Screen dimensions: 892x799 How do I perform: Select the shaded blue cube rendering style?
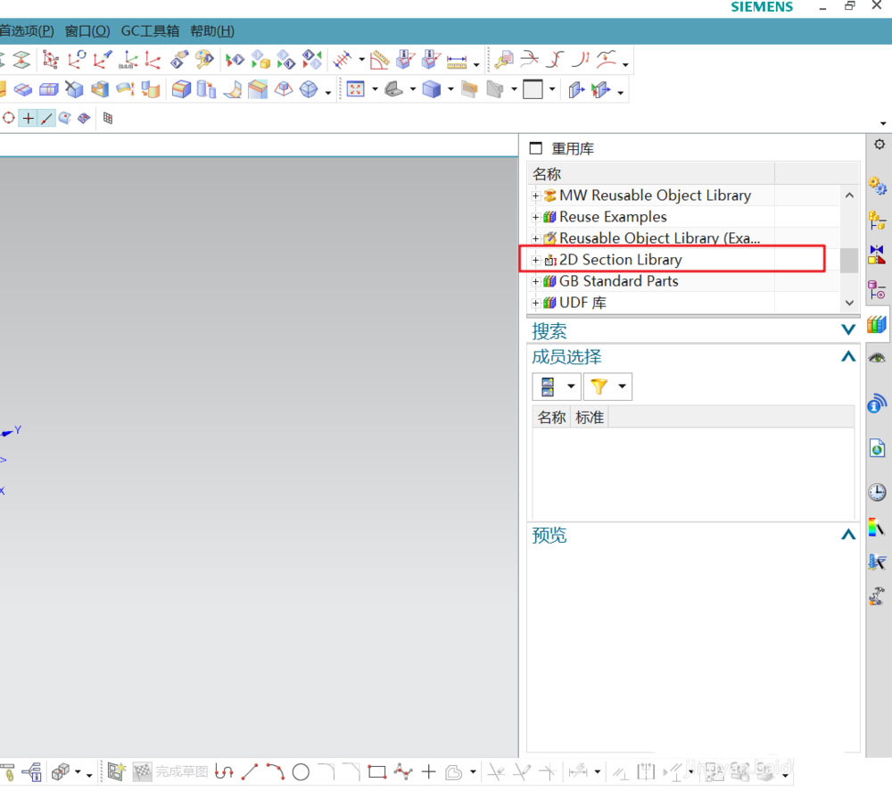coord(431,89)
